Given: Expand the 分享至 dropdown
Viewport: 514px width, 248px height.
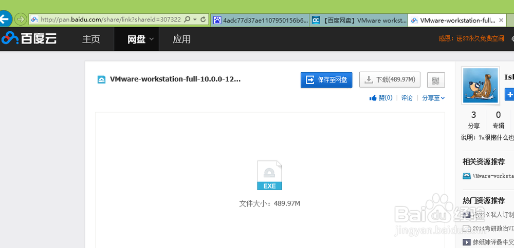Looking at the screenshot, I should (x=433, y=98).
